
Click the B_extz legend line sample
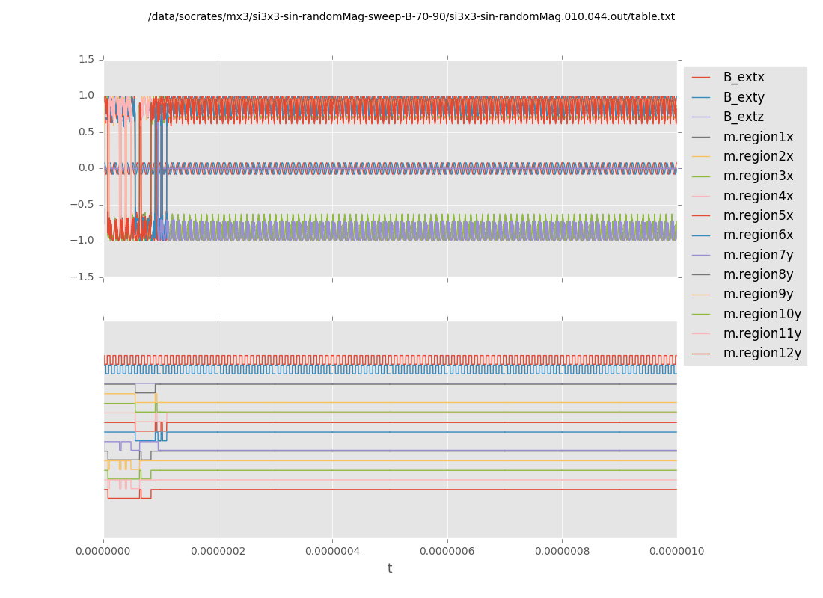701,117
